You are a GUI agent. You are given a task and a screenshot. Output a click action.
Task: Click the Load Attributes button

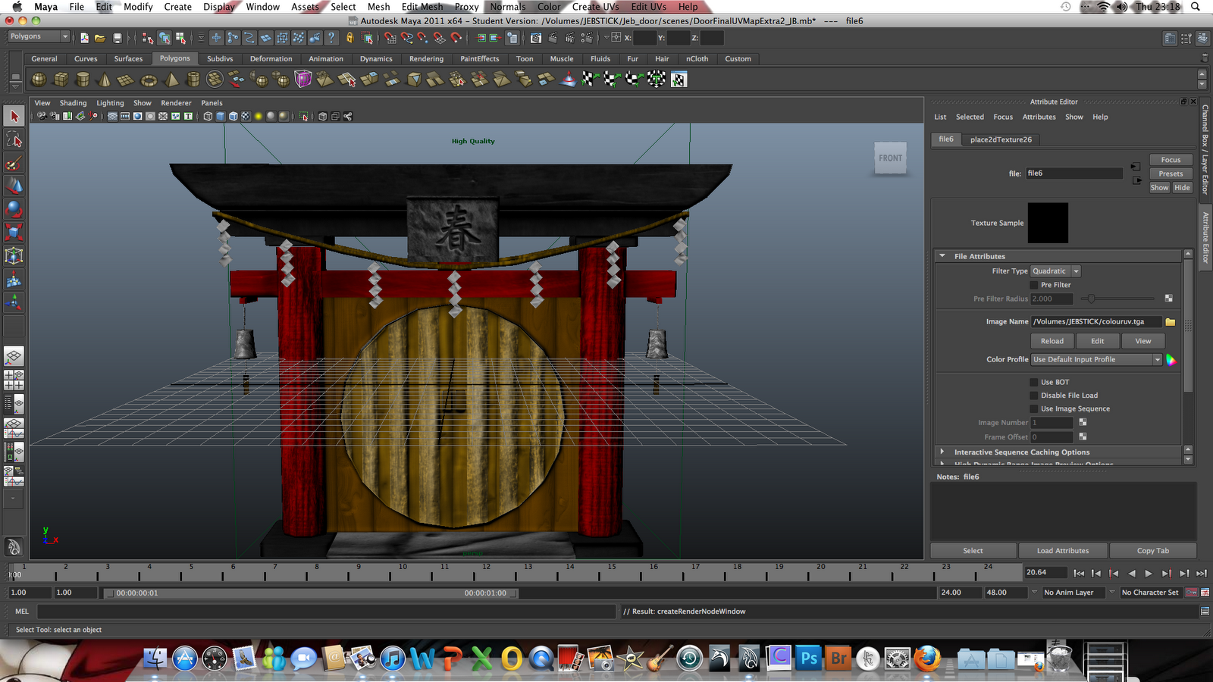[1062, 551]
